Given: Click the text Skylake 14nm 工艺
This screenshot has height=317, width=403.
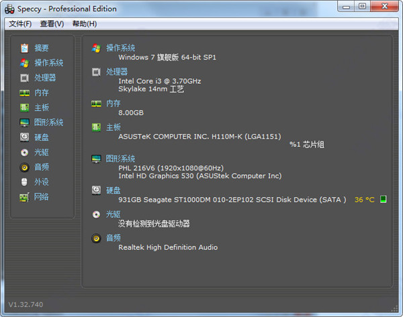Looking at the screenshot, I should 151,89.
